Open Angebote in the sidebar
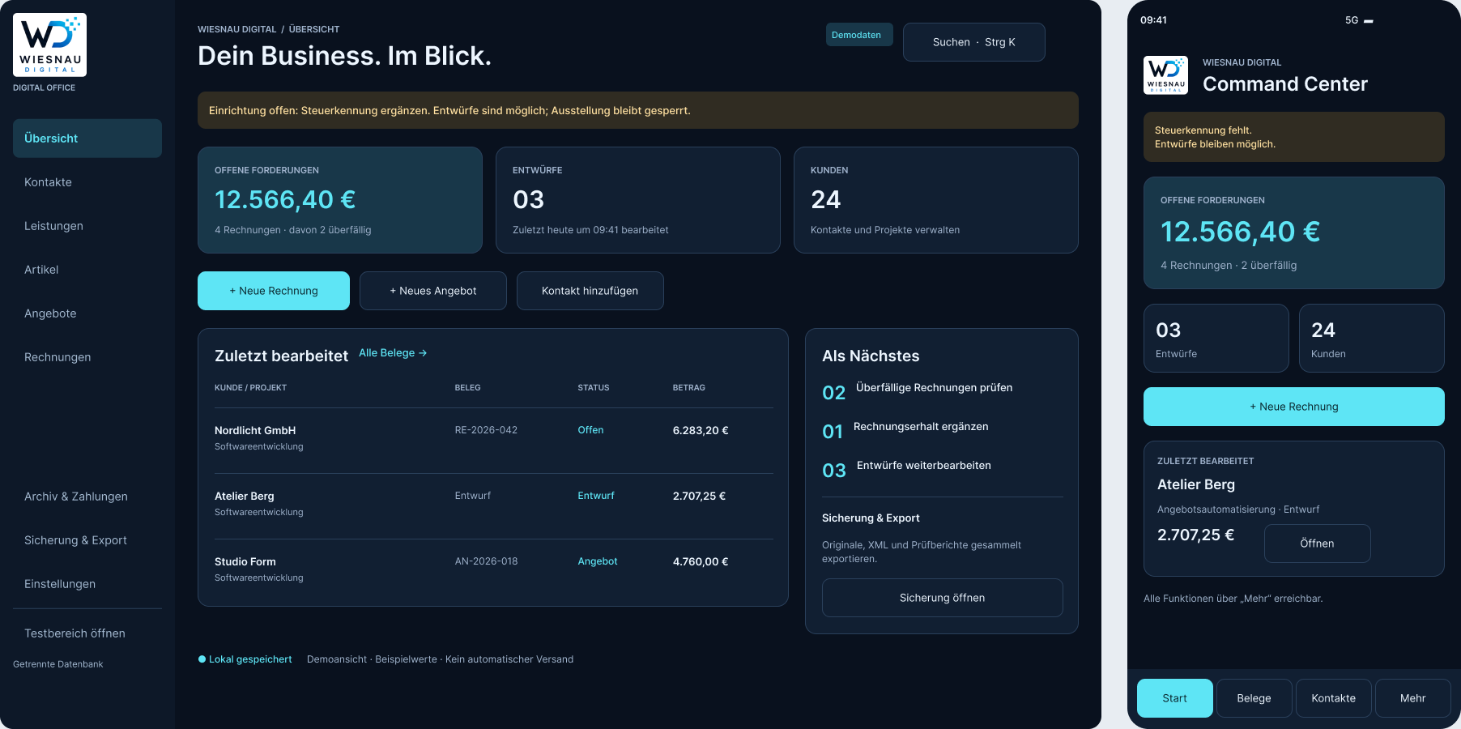This screenshot has width=1461, height=729. tap(87, 313)
